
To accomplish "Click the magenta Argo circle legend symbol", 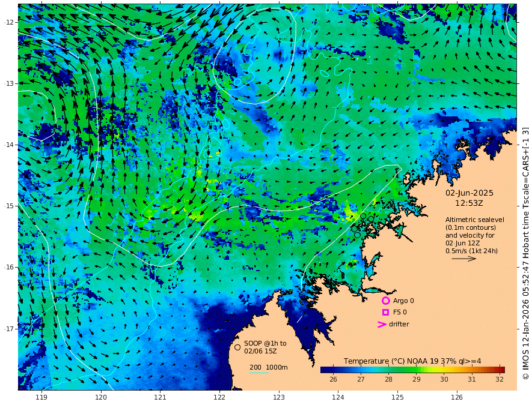I will point(385,301).
